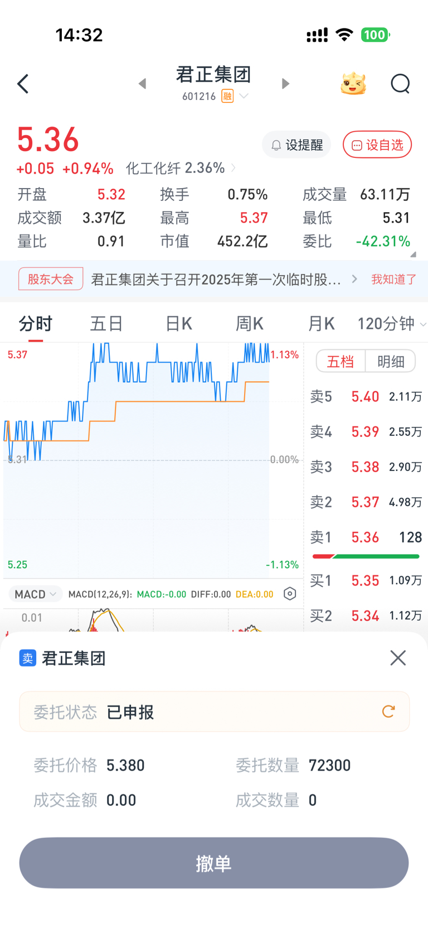The image size is (428, 932).
Task: Open 120分钟 period dropdown
Action: 392,323
